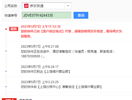Select timestamp 2023年5月7日 上午9:21:08
Viewport: 132px width, 100px height.
40,47
